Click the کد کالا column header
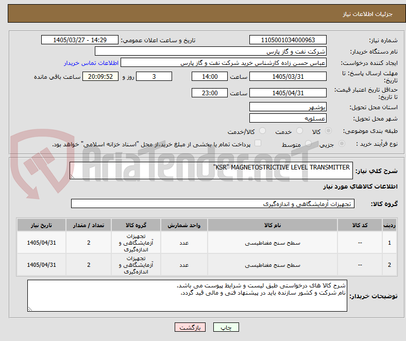The height and width of the screenshot is (341, 406). (360, 225)
